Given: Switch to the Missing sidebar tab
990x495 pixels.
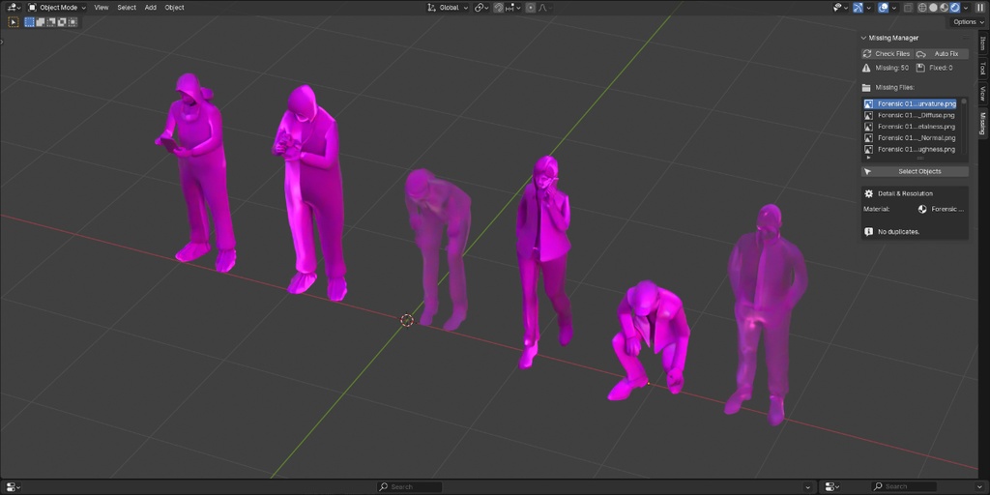Looking at the screenshot, I should (x=982, y=124).
